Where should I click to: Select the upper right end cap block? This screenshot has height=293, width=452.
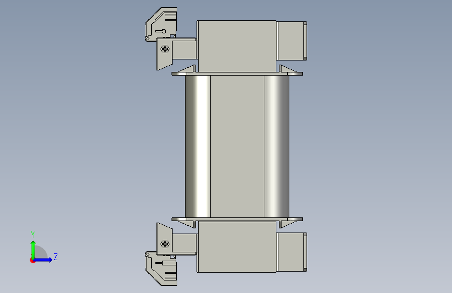point(292,41)
